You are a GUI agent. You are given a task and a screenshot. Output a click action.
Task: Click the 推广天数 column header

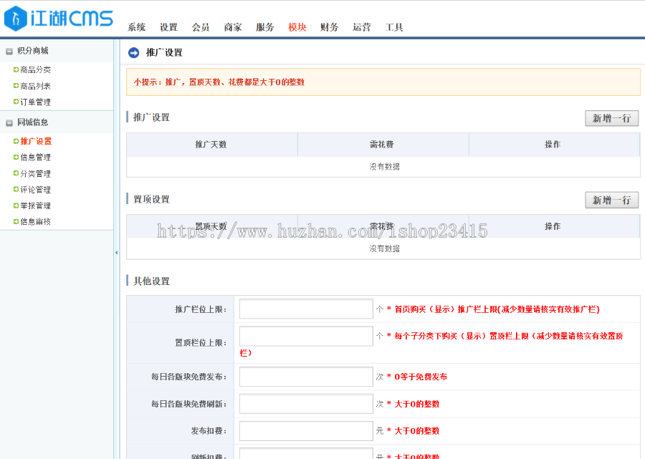click(x=212, y=144)
